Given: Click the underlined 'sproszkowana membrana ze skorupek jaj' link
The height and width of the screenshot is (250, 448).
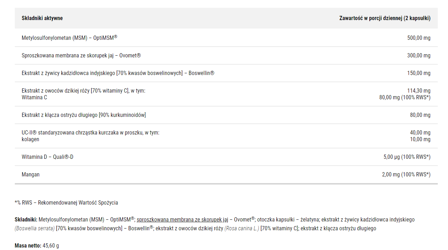Looking at the screenshot, I should click(183, 220).
